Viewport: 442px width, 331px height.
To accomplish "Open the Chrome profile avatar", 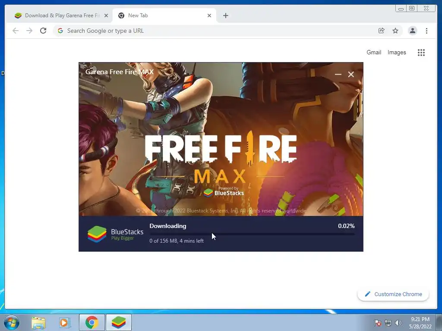I will point(412,31).
